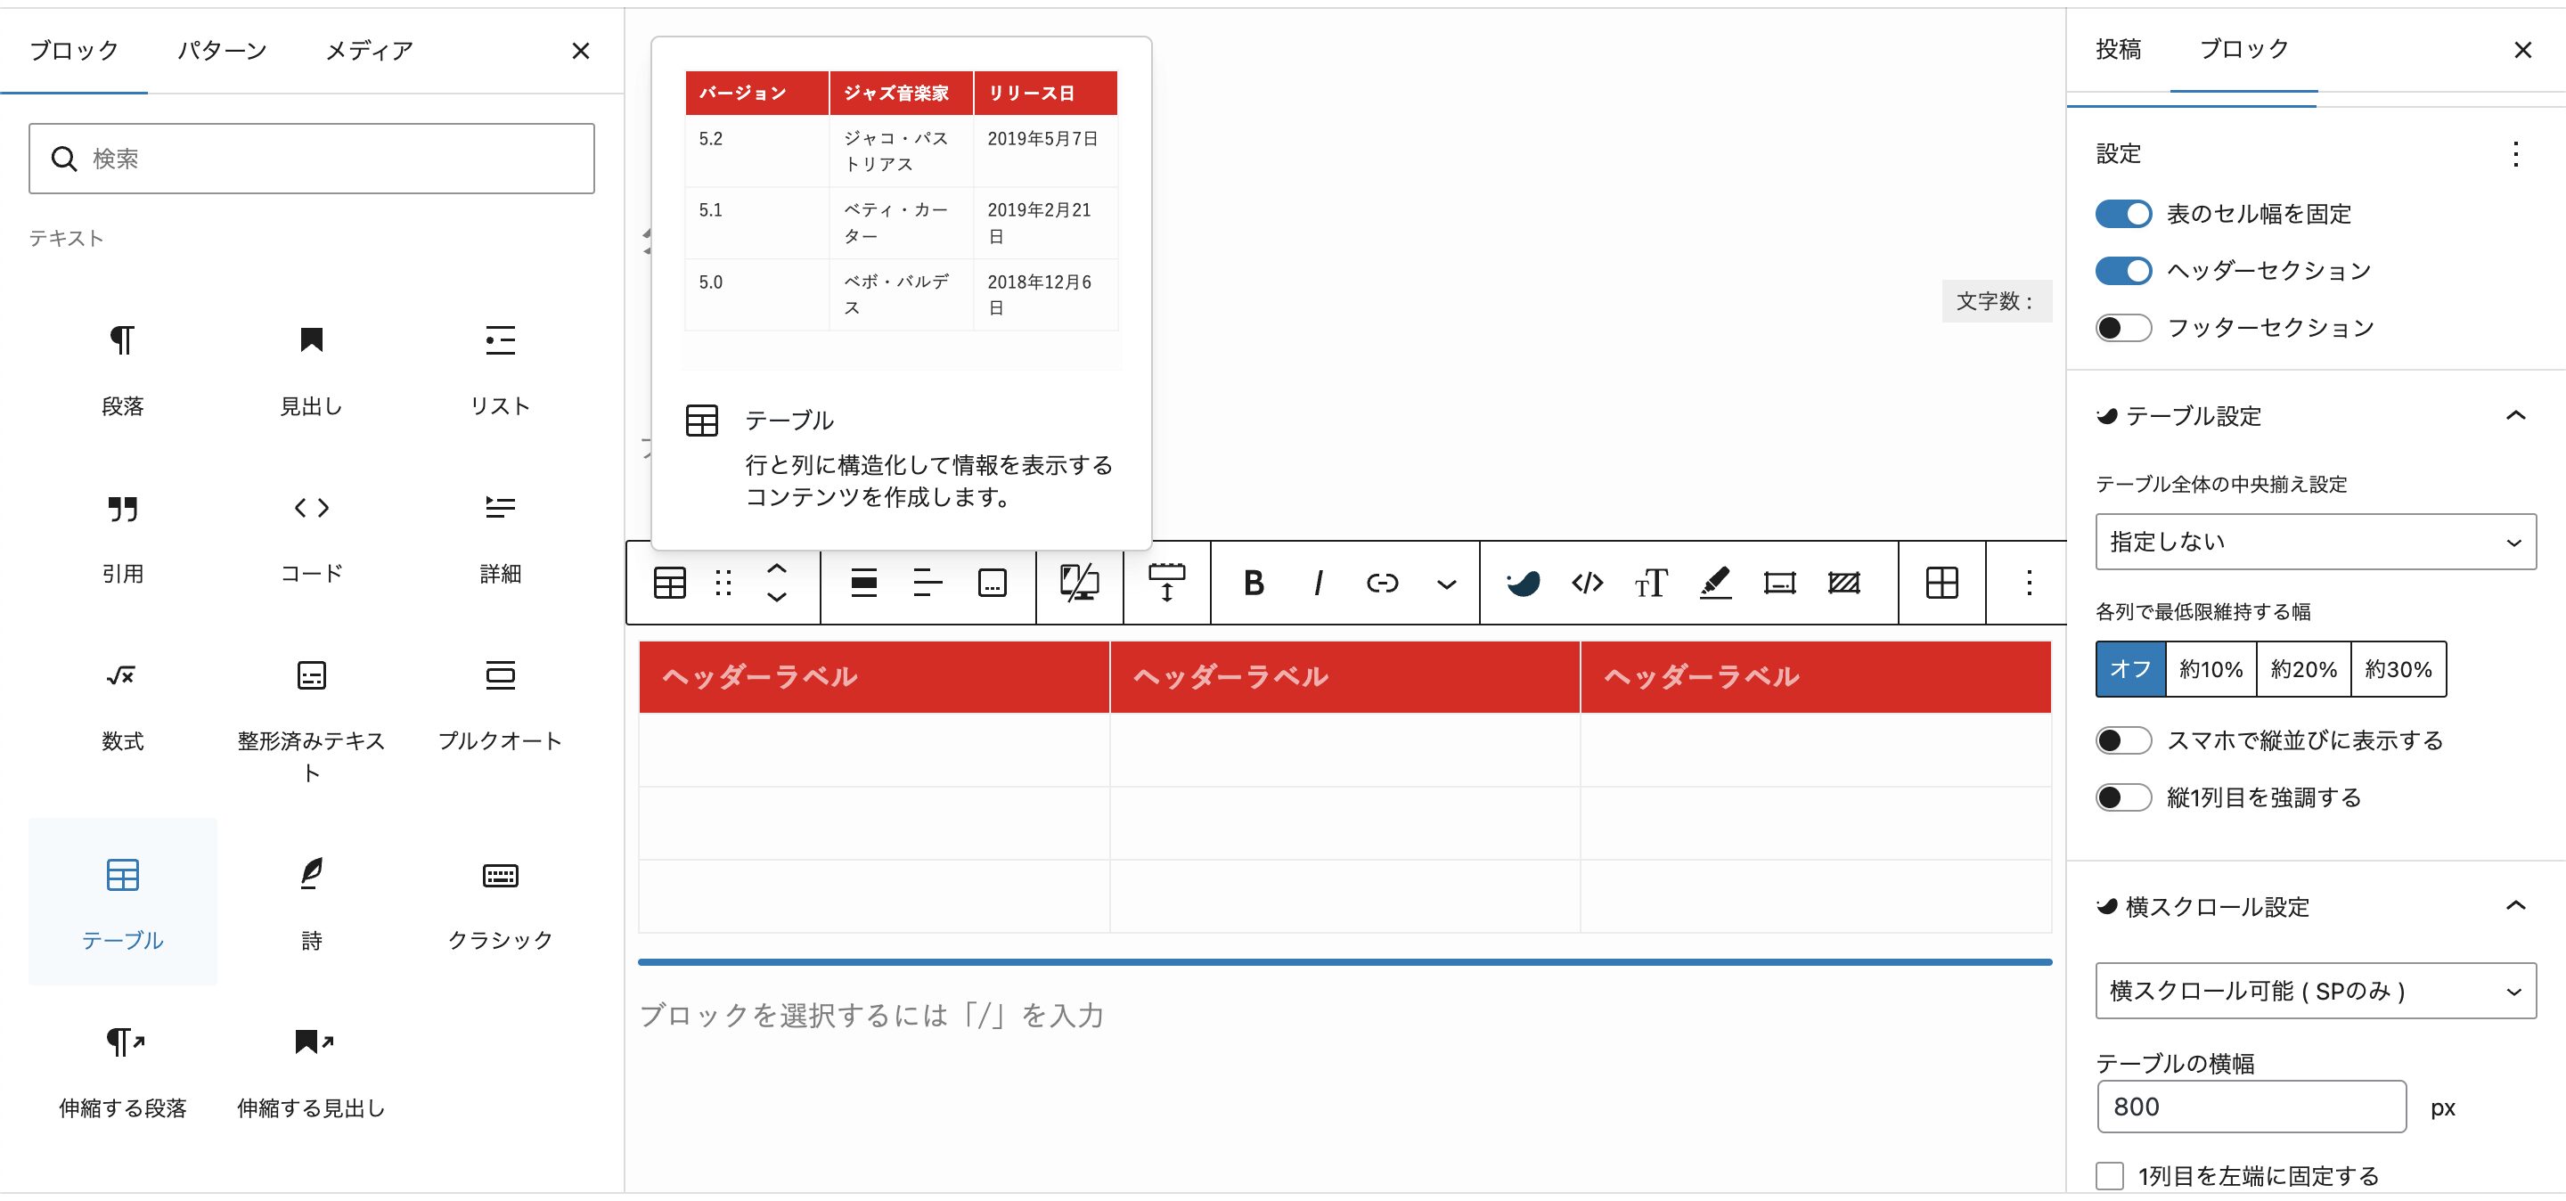
Task: Open テーブル全体の中央揃え設定 dropdown
Action: pyautogui.click(x=2315, y=542)
